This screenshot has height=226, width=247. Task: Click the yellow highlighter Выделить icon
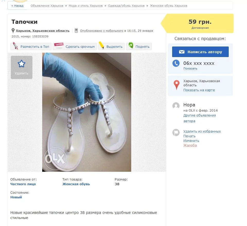click(102, 46)
